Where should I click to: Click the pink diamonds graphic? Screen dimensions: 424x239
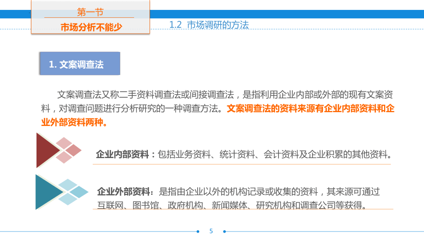tap(69, 150)
